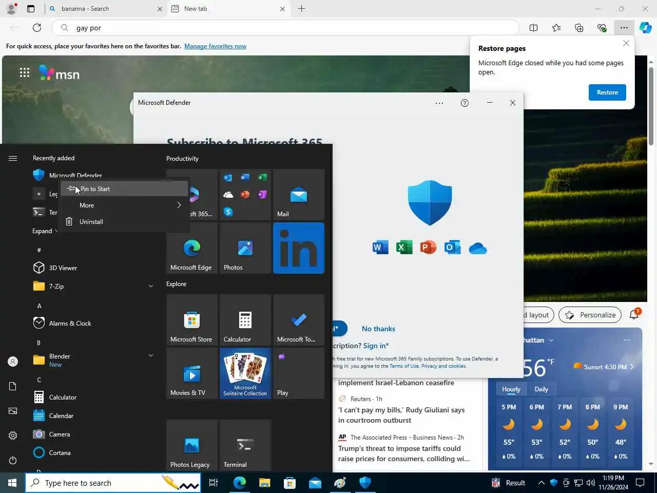Select the Hourly weather tab

[511, 389]
